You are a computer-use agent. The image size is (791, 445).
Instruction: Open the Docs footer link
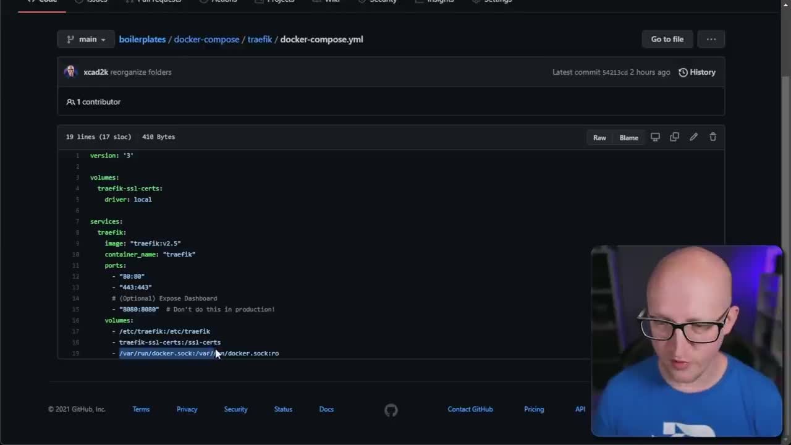point(326,409)
